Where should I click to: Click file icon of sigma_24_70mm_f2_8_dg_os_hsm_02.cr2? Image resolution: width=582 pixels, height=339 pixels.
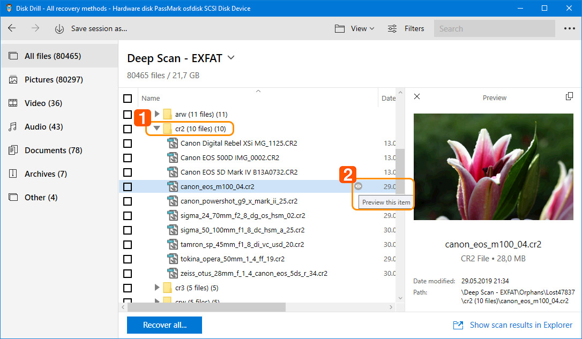click(173, 215)
